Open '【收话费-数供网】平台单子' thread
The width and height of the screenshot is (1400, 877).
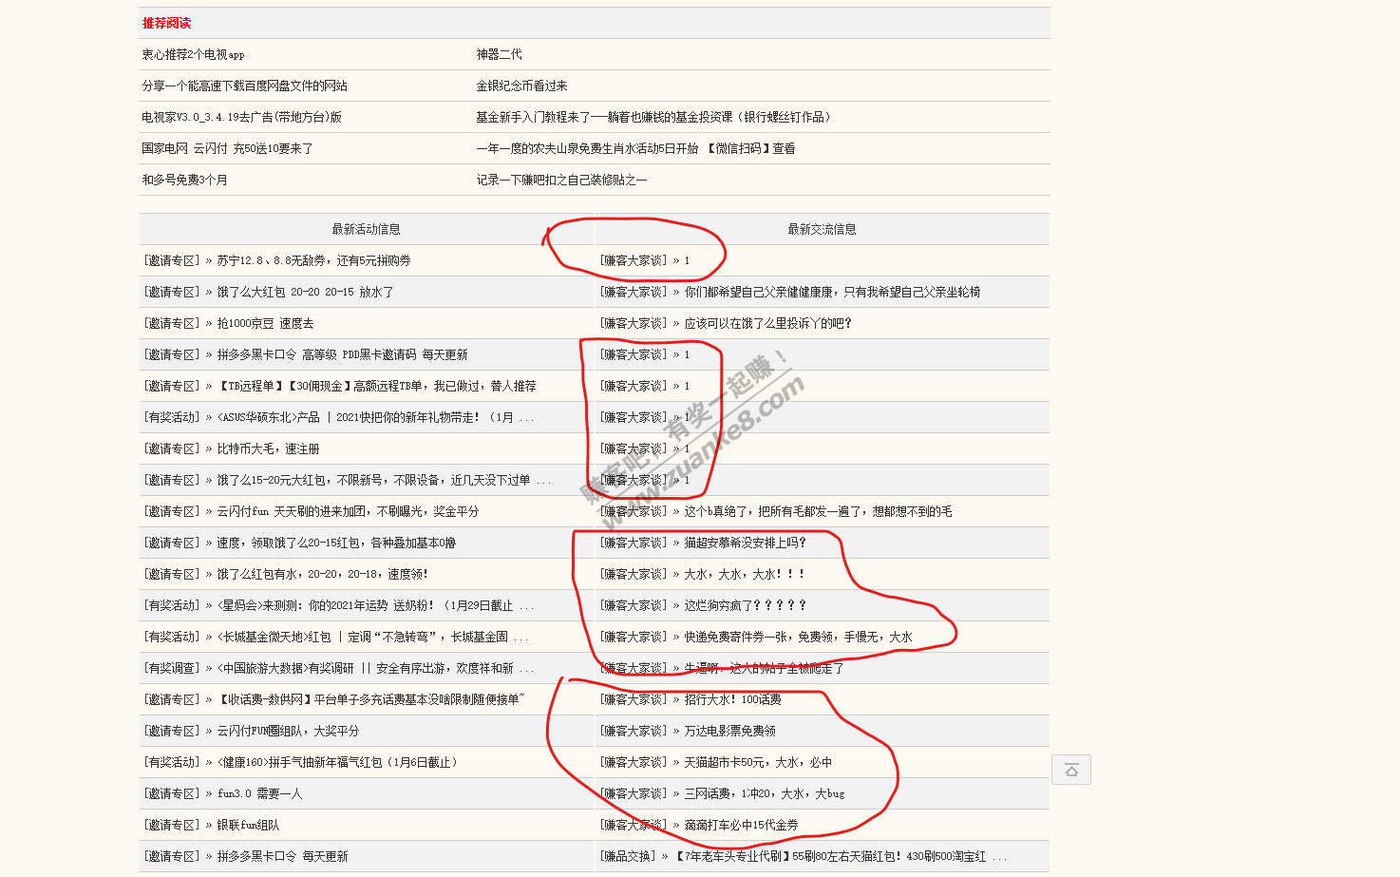(x=371, y=699)
